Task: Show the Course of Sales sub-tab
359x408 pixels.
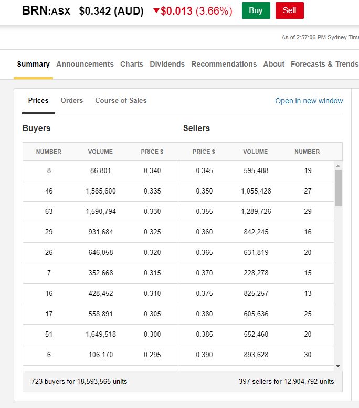Action: point(121,100)
